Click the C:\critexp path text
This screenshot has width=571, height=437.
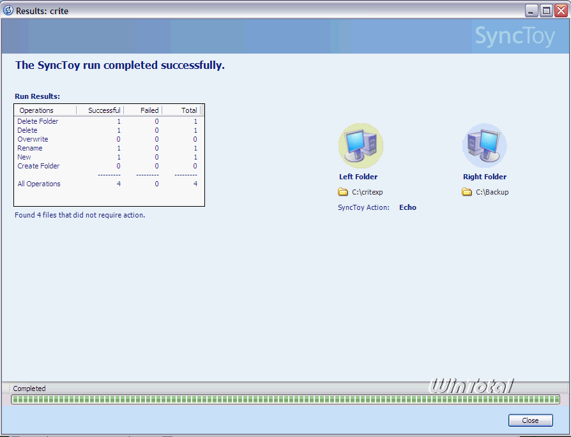367,192
